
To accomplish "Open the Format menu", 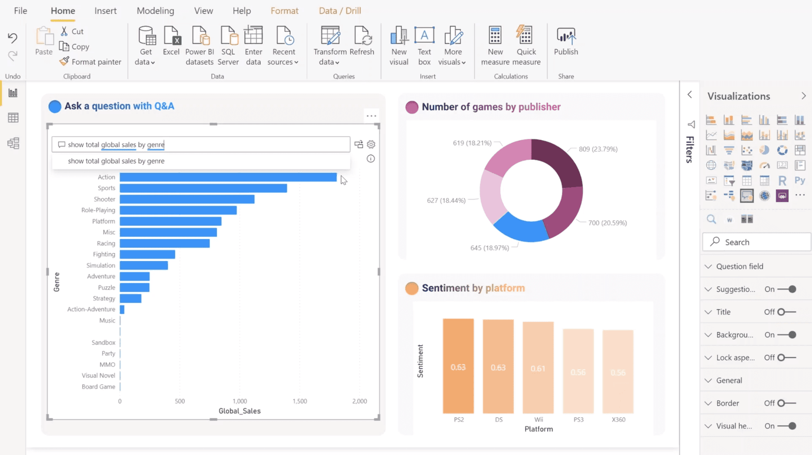I will (x=284, y=10).
